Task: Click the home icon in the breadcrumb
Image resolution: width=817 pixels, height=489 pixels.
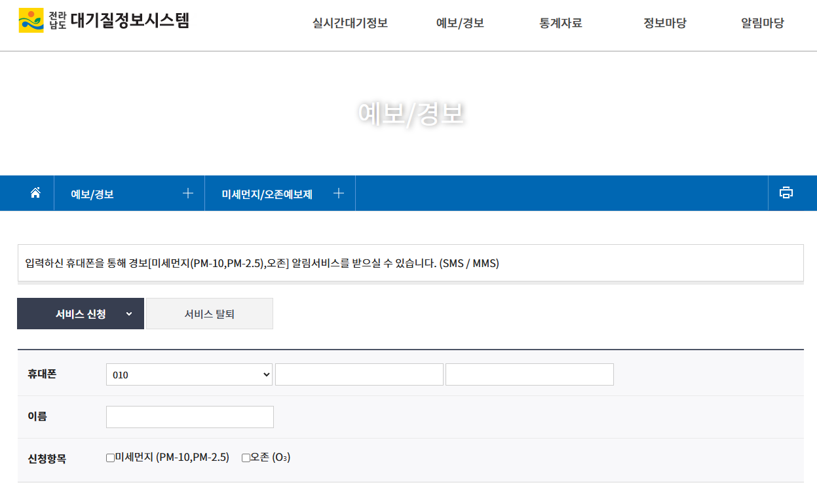Action: (x=35, y=192)
